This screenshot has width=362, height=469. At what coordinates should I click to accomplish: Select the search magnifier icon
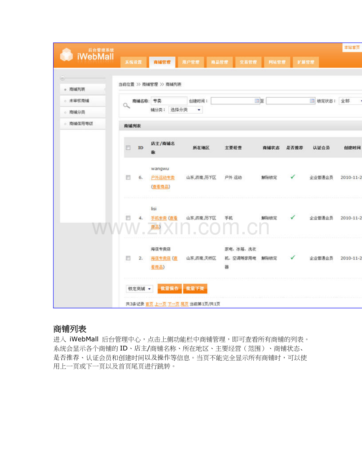pos(126,106)
